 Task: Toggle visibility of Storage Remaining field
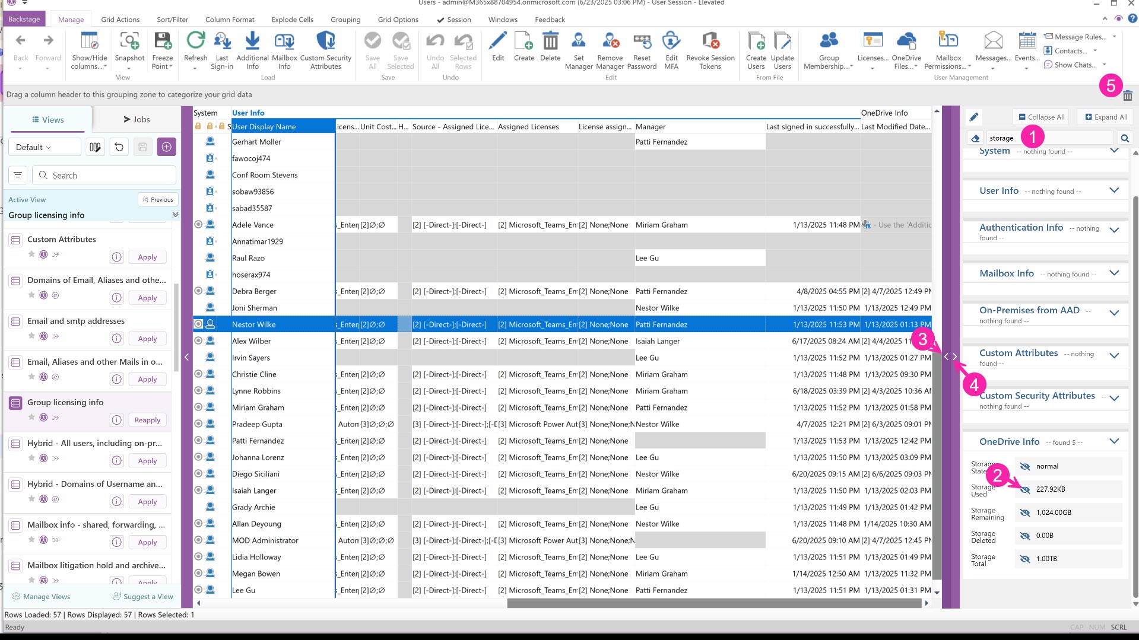pyautogui.click(x=1024, y=512)
